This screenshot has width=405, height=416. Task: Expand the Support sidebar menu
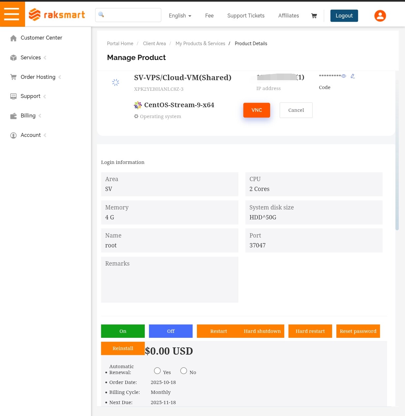pyautogui.click(x=30, y=96)
